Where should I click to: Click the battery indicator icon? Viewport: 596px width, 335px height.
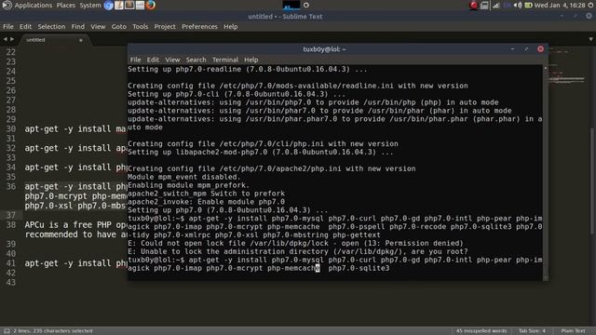pyautogui.click(x=528, y=6)
